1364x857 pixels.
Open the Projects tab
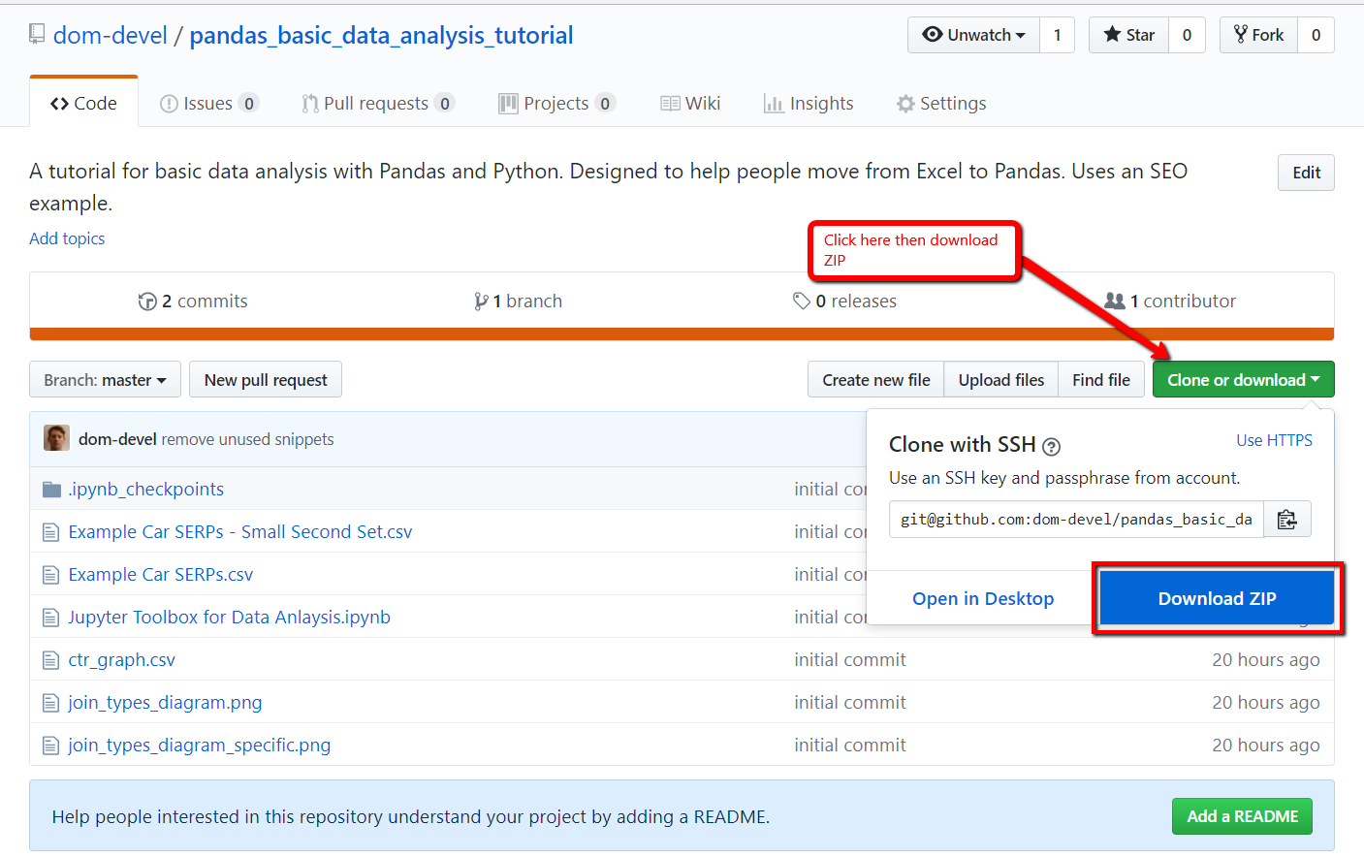tap(556, 104)
